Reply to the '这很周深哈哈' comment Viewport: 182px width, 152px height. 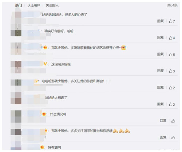pyautogui.click(x=161, y=71)
